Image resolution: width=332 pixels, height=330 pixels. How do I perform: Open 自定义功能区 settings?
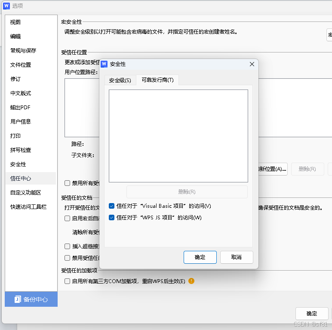31,192
